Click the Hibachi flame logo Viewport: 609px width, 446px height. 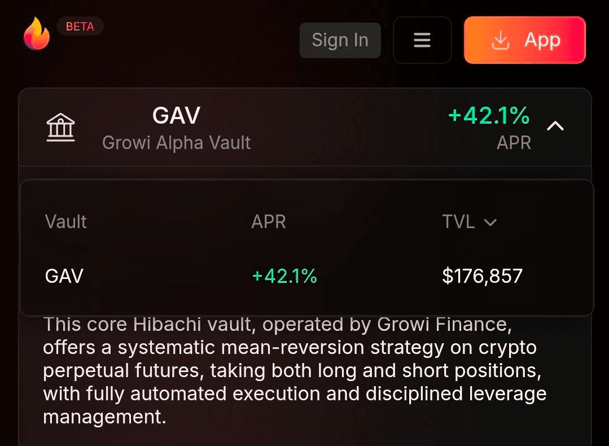tap(37, 34)
